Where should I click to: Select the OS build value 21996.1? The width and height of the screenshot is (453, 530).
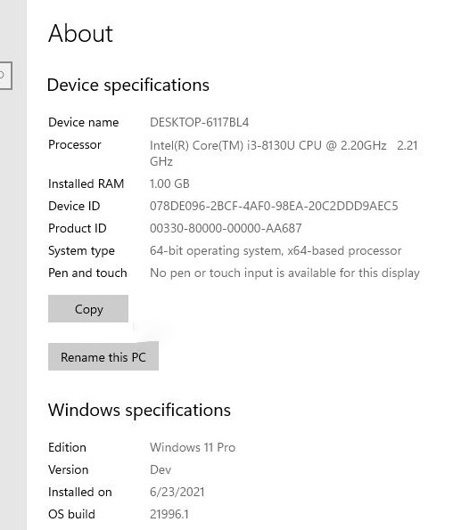[169, 514]
